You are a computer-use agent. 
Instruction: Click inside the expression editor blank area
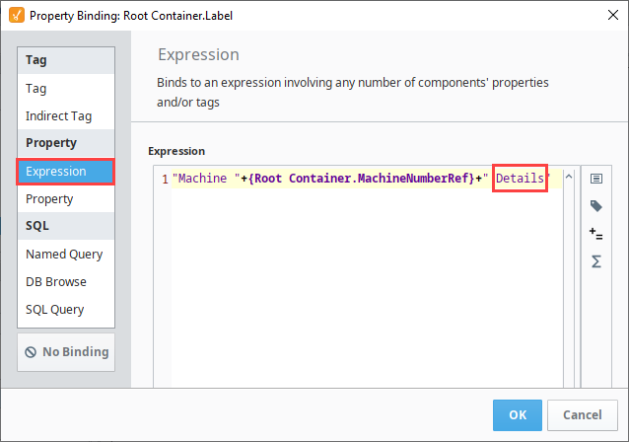(x=367, y=286)
